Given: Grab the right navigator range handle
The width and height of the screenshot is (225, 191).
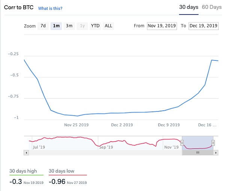Looking at the screenshot, I should tap(213, 143).
